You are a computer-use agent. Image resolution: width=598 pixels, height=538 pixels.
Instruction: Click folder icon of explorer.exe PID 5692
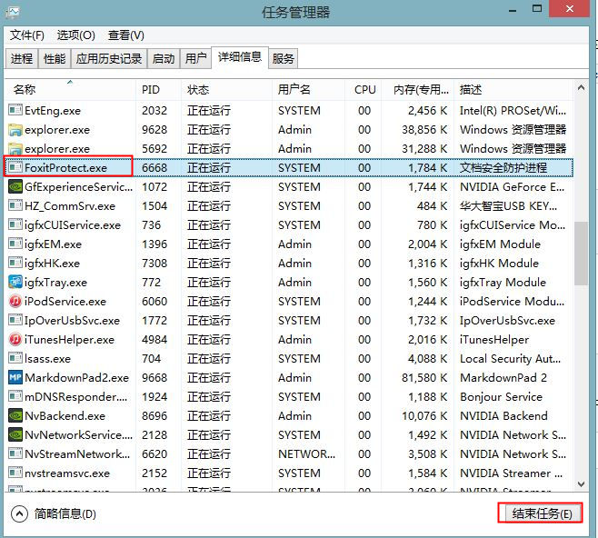click(15, 149)
